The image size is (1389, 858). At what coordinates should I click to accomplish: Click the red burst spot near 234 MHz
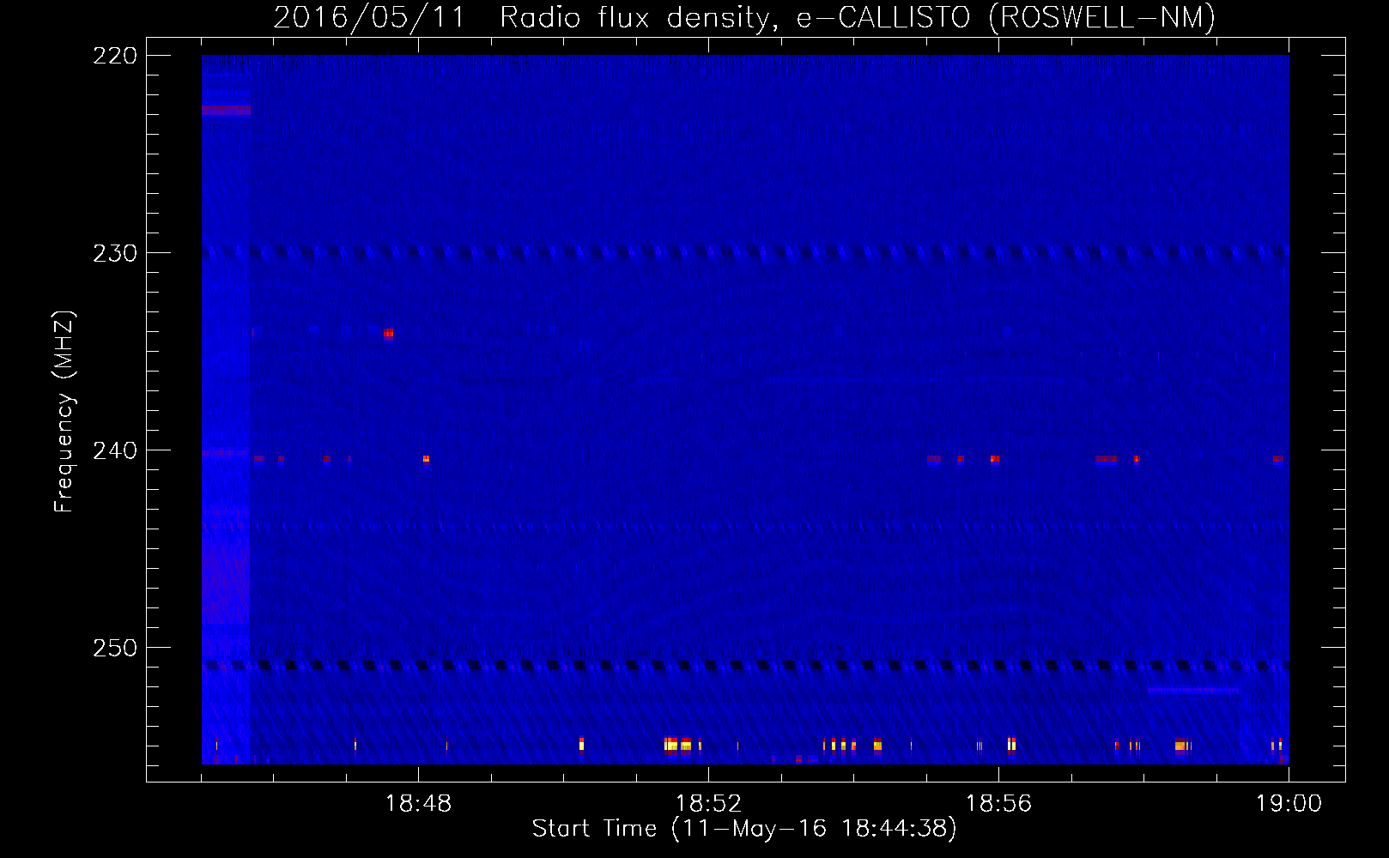point(389,334)
